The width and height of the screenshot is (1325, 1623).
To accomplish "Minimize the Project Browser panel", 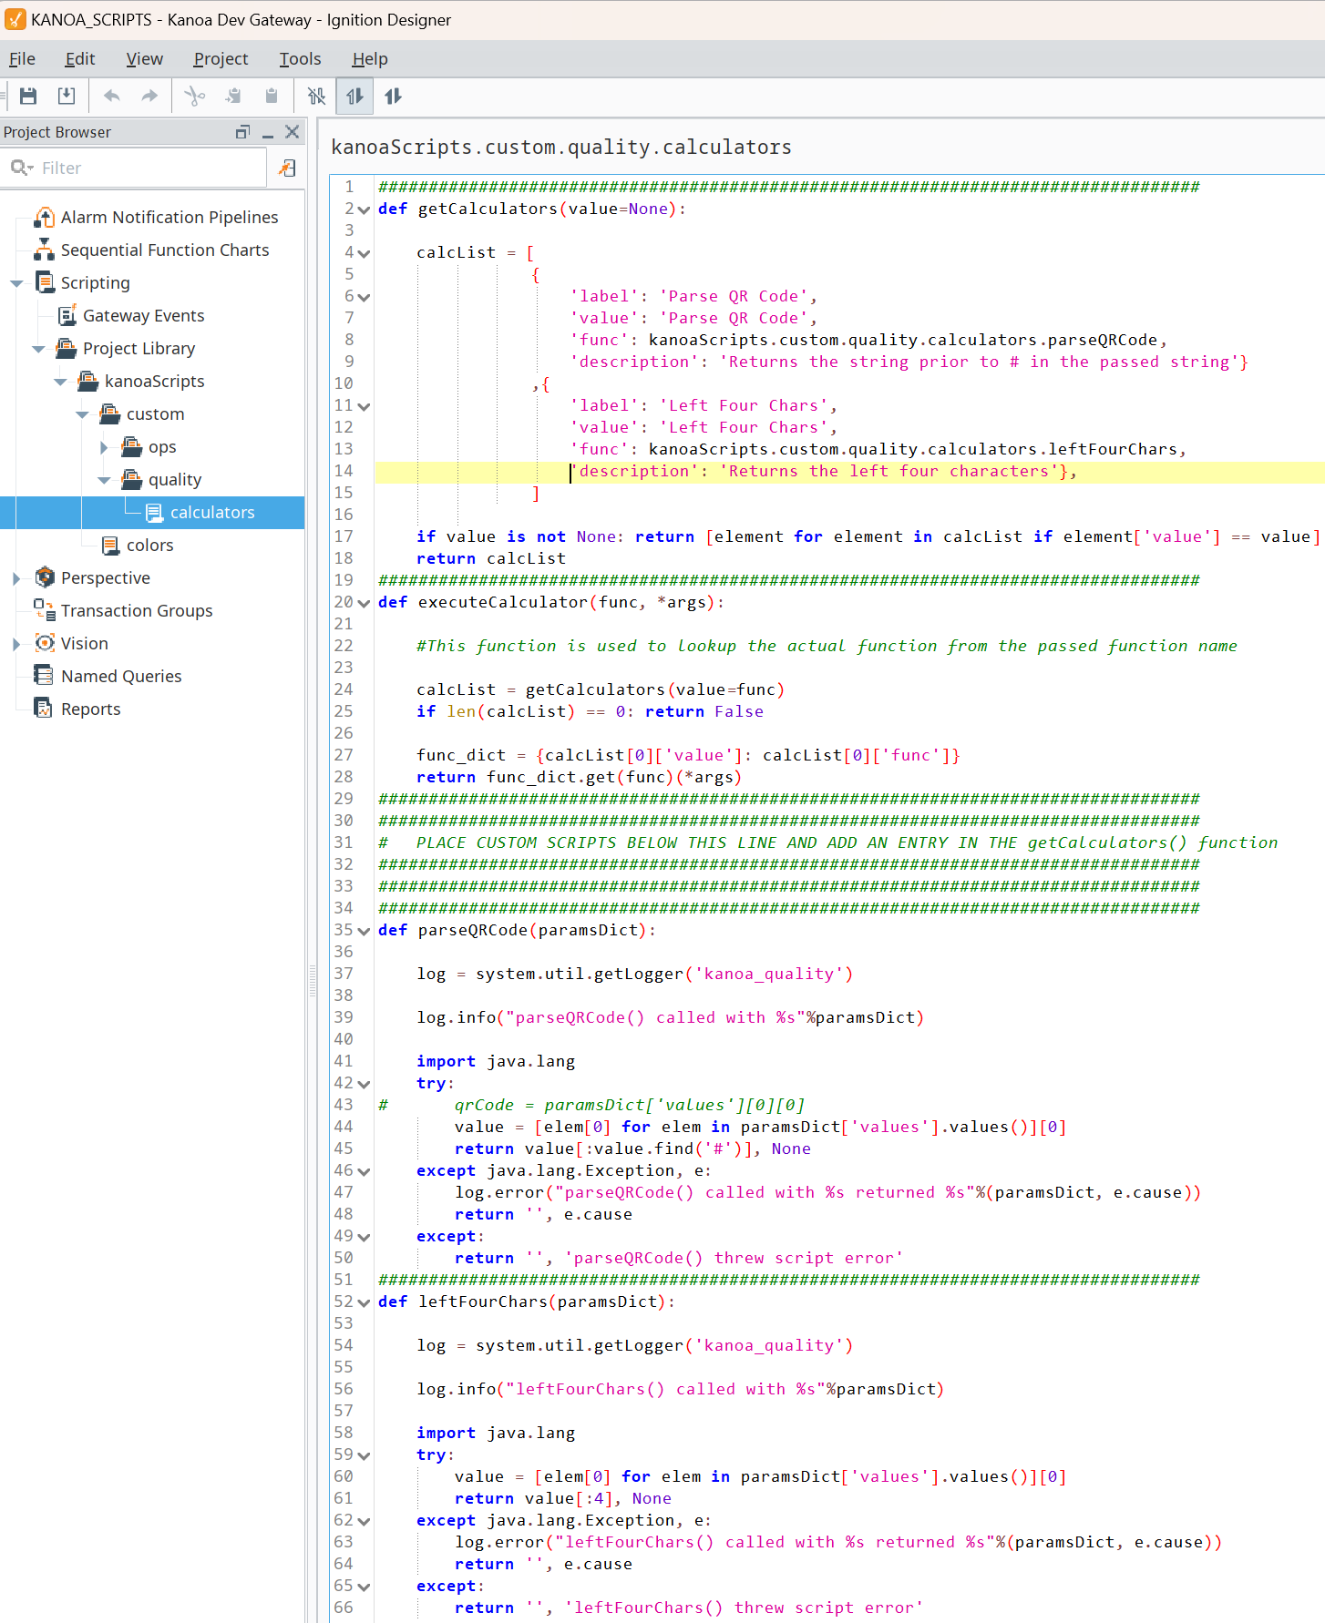I will (268, 133).
